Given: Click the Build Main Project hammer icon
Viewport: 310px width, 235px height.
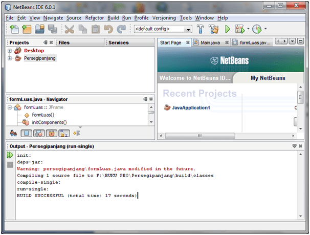Looking at the screenshot, I should click(201, 29).
